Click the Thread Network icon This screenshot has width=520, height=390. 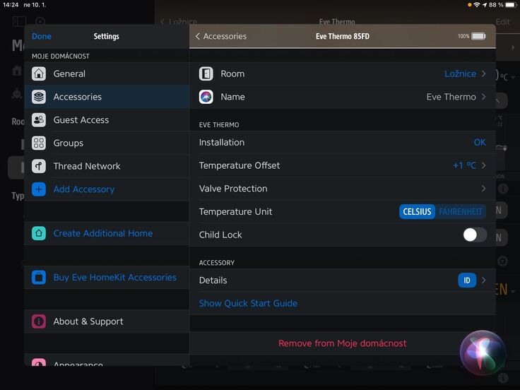point(39,166)
